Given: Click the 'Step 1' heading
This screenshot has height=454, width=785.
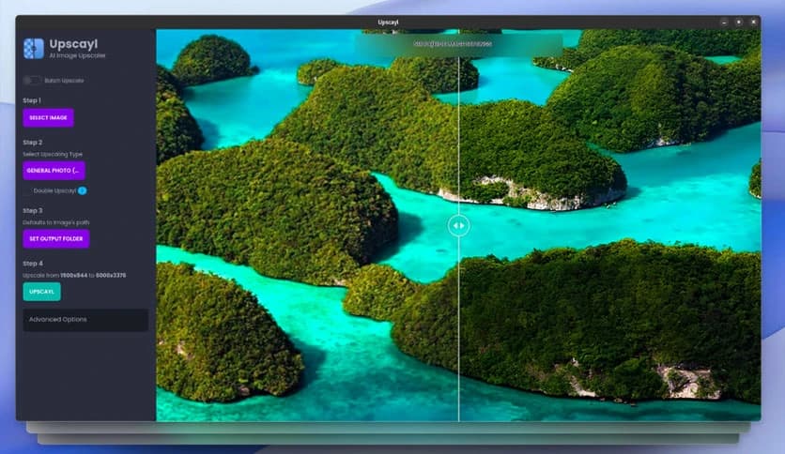Looking at the screenshot, I should coord(32,100).
